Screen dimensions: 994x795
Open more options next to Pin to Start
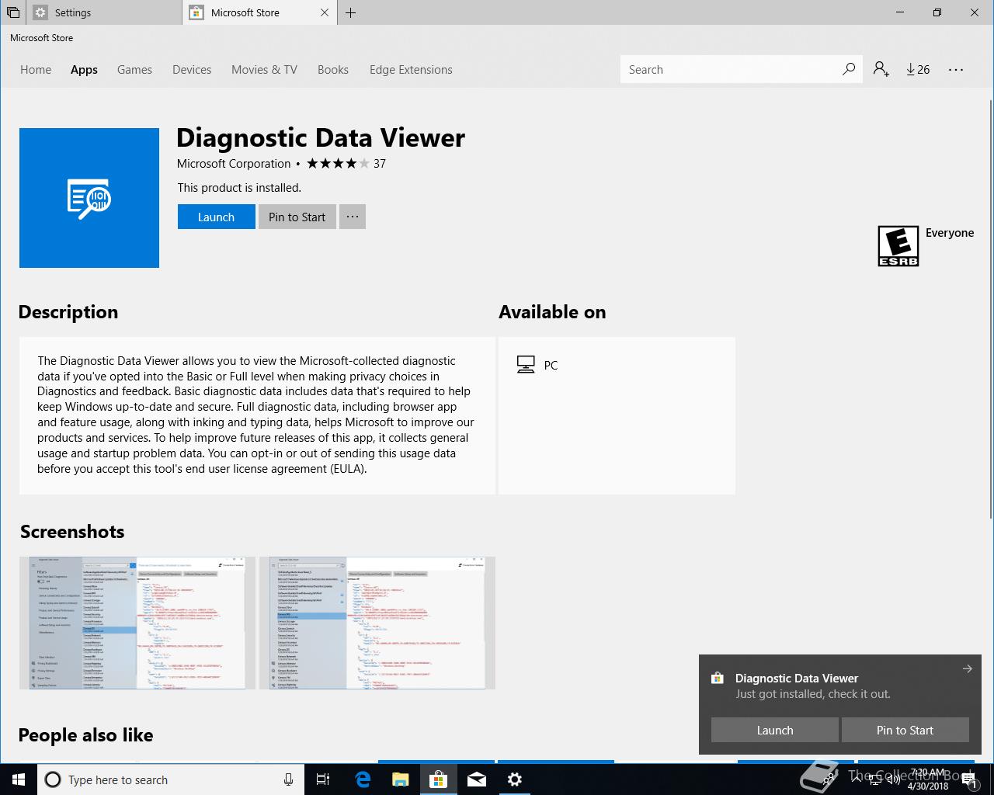point(352,217)
